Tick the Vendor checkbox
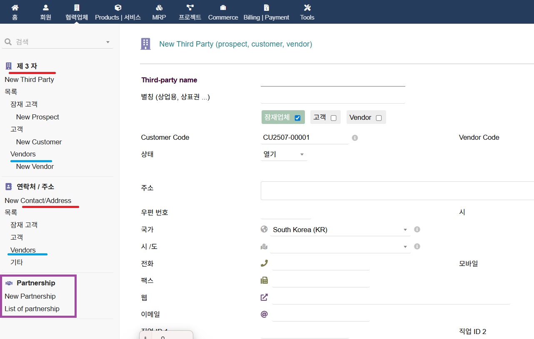This screenshot has width=534, height=339. pyautogui.click(x=379, y=118)
